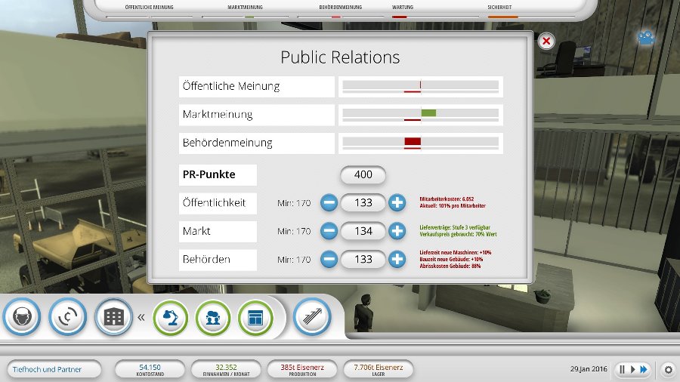Screen dimensions: 680x382
Task: Select the office building menu icon
Action: tap(113, 317)
